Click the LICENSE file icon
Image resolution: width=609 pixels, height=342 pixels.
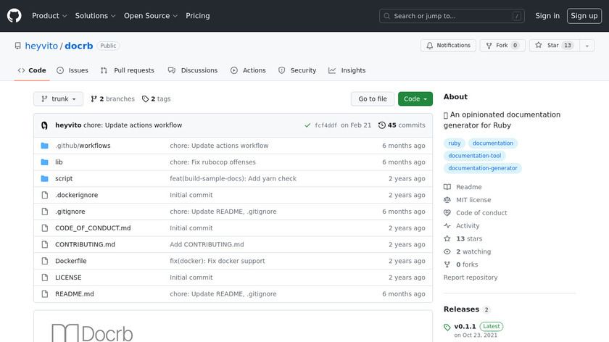coord(45,278)
